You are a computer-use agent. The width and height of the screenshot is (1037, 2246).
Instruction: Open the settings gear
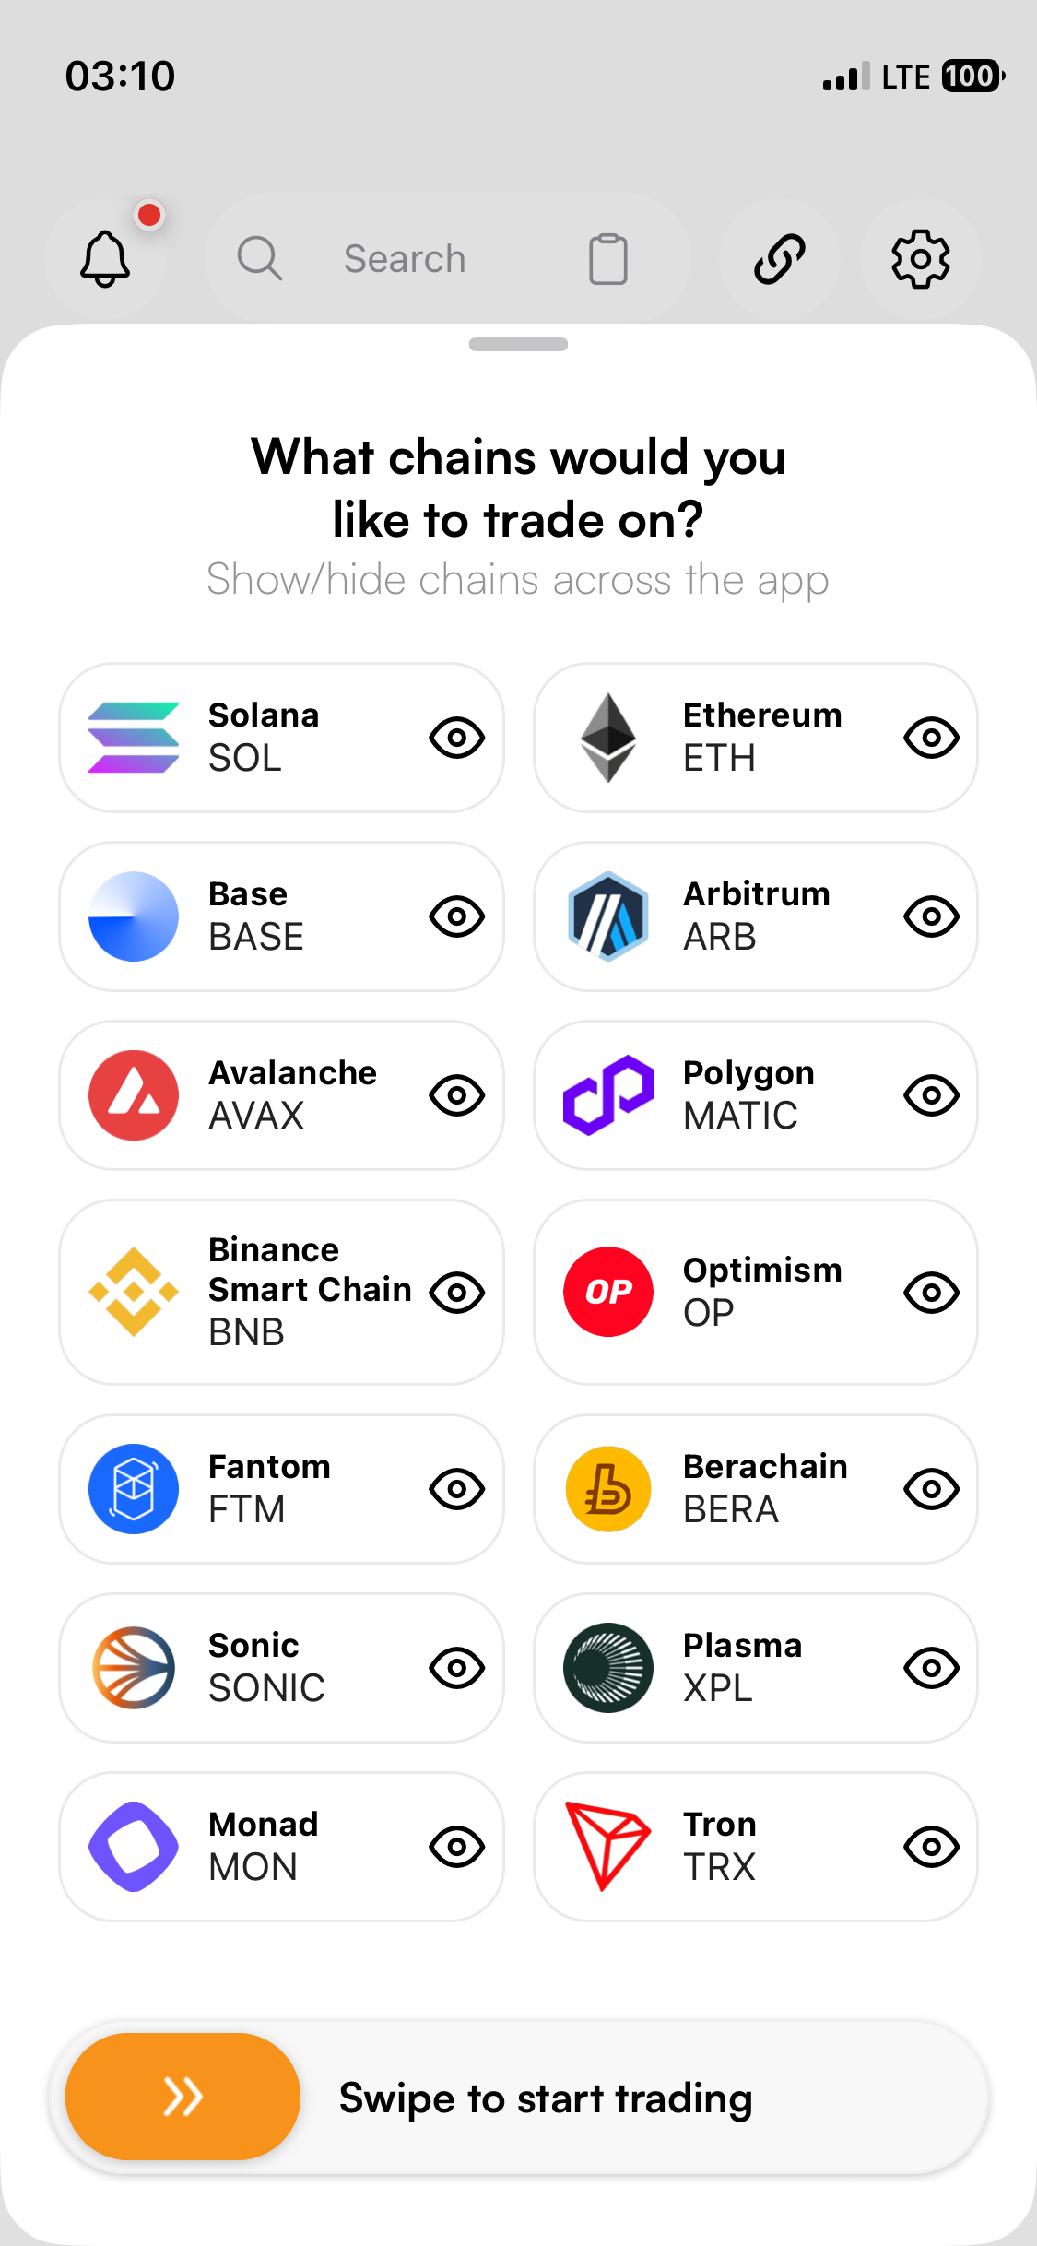(920, 258)
